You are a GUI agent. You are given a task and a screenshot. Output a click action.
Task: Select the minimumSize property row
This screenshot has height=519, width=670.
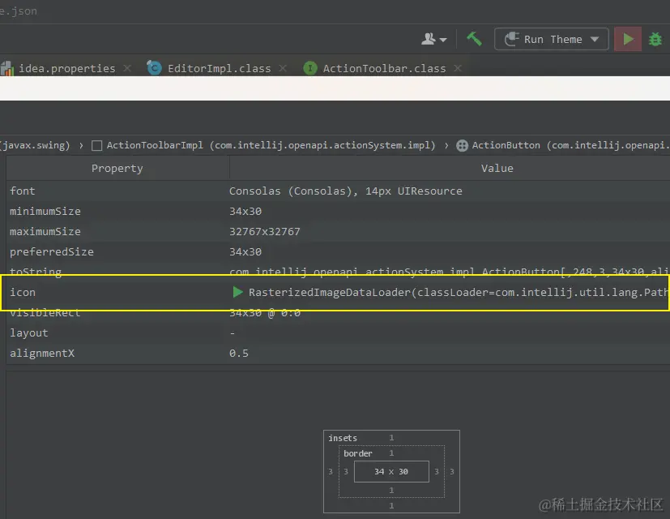point(338,212)
